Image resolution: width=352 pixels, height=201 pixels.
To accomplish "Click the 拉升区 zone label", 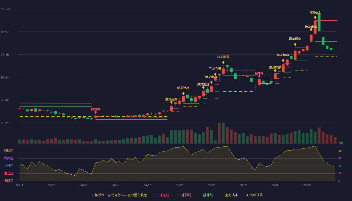I will (x=9, y=166).
